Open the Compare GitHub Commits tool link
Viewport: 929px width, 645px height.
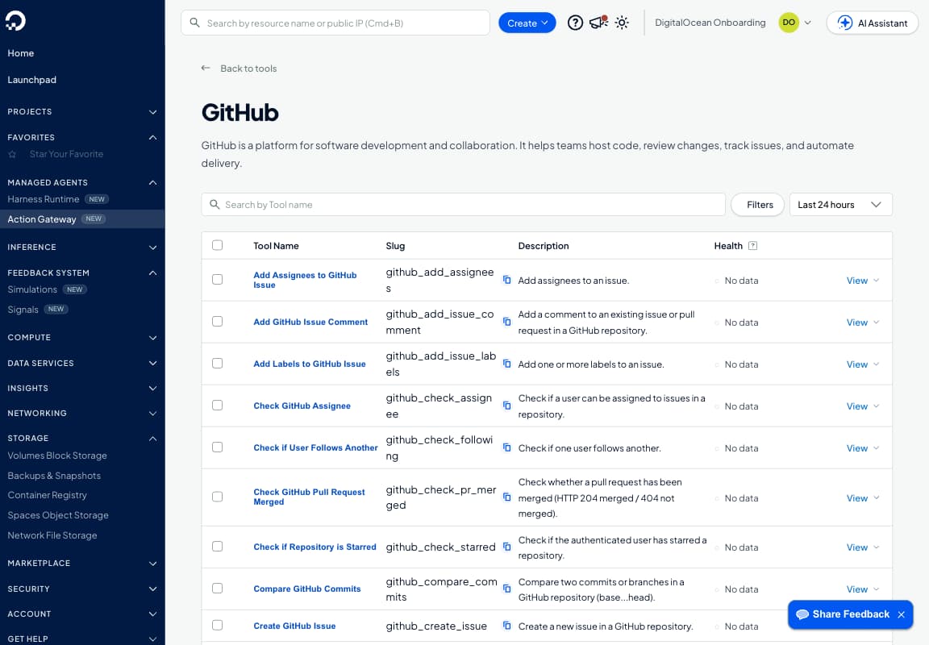pyautogui.click(x=307, y=589)
